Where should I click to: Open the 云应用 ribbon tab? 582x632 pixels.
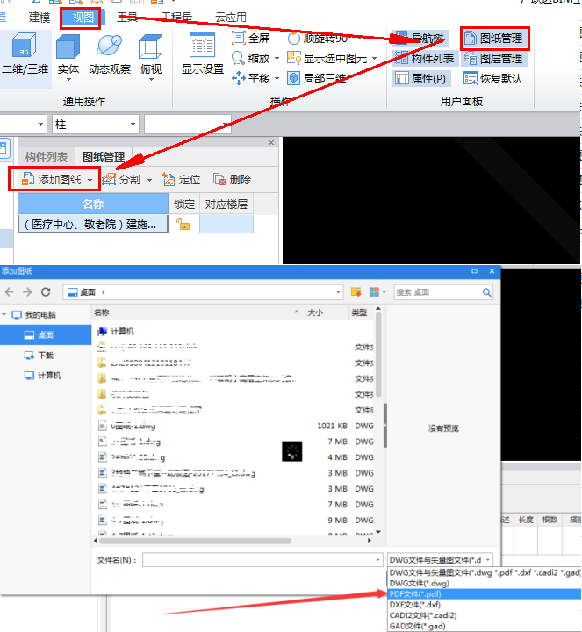[231, 18]
